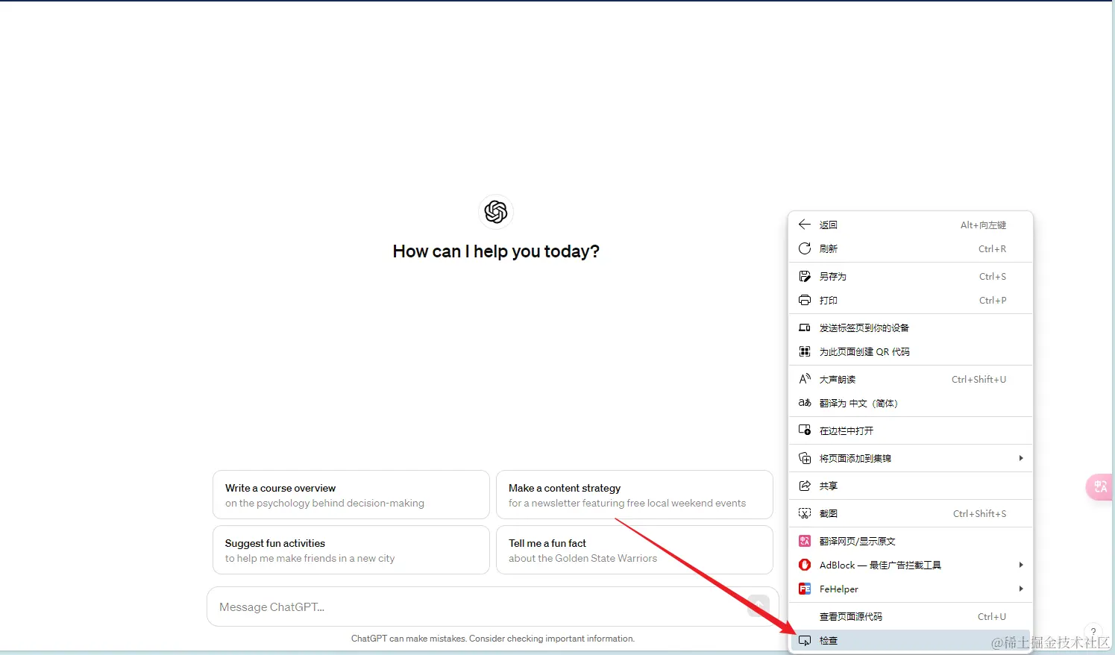Viewport: 1115px width, 655px height.
Task: Click the send message arrow button
Action: [758, 606]
